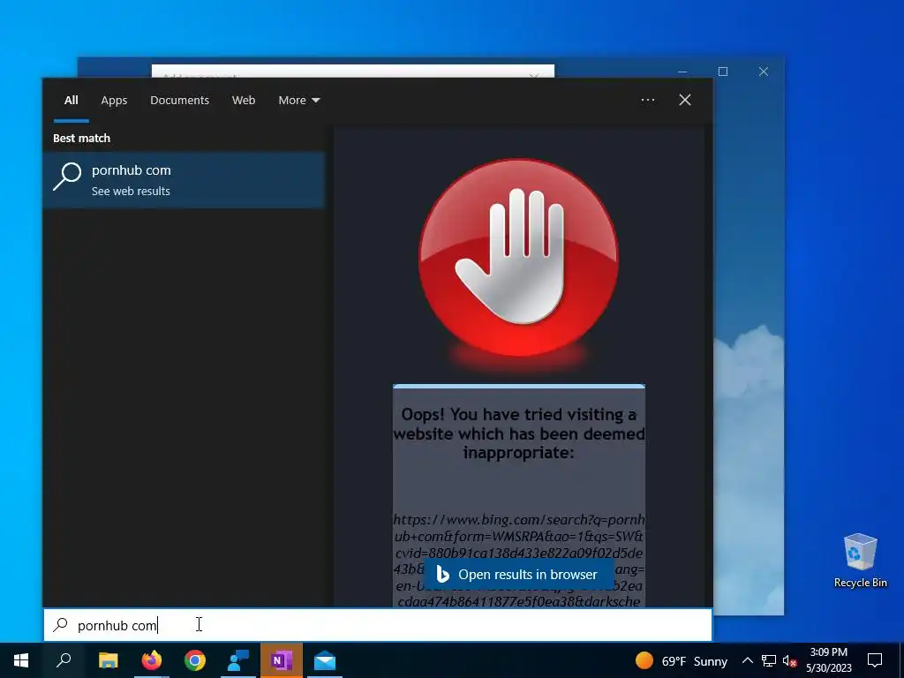Switch to the All search tab
Image resolution: width=904 pixels, height=678 pixels.
pos(71,101)
